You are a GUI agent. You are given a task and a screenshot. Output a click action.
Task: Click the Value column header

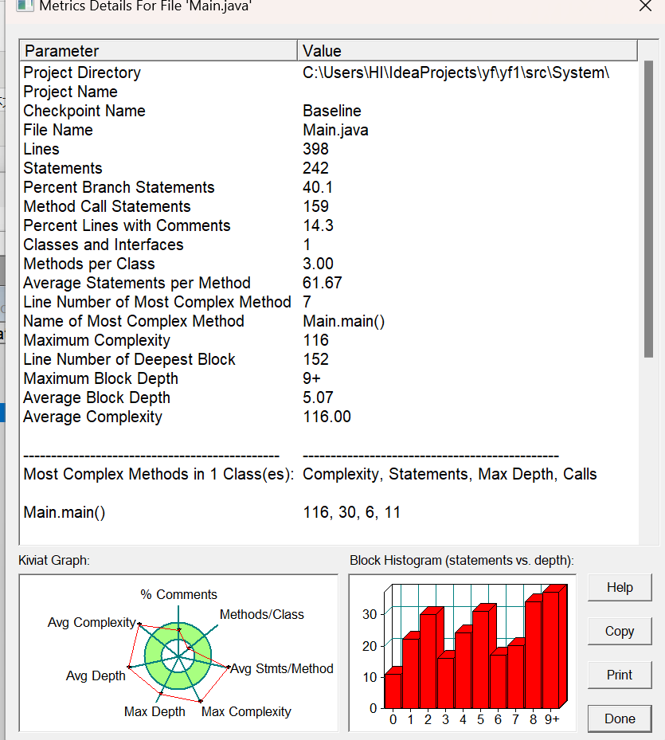[467, 50]
